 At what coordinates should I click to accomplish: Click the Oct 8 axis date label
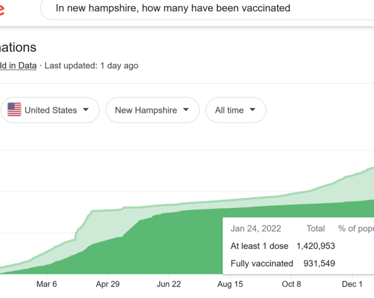coord(291,284)
